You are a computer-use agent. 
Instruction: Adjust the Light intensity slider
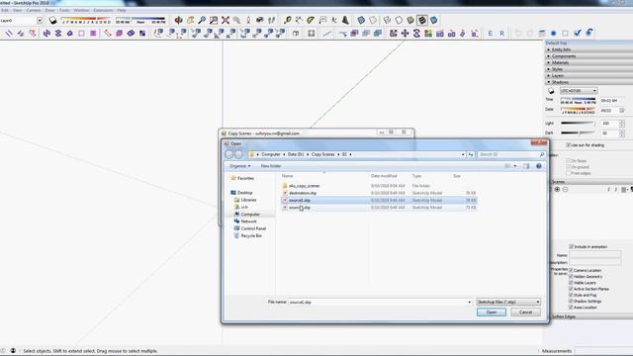point(578,123)
